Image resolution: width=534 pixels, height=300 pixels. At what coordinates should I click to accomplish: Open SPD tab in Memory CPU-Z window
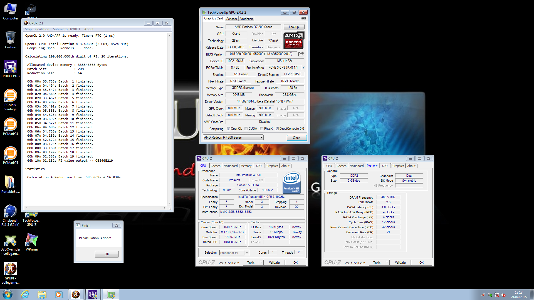pos(385,166)
